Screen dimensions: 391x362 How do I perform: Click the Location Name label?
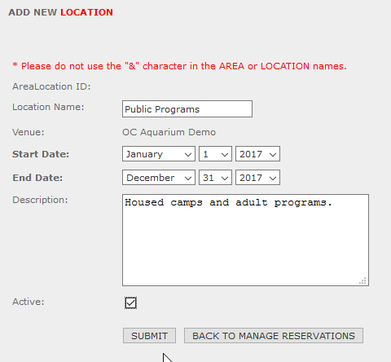(48, 107)
